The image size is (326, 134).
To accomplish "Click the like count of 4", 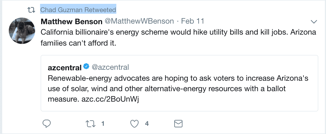I will [x=147, y=124].
